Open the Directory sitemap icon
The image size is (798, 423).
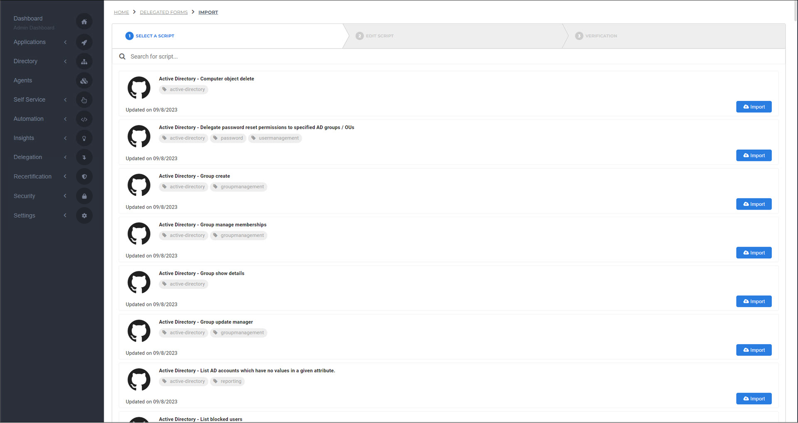[x=84, y=61]
